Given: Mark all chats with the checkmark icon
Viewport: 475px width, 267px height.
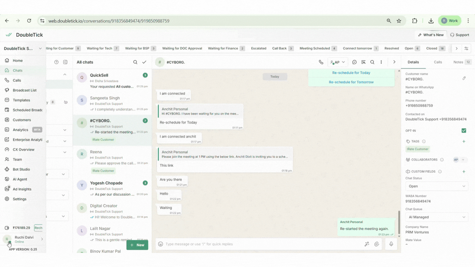Looking at the screenshot, I should pos(144,62).
